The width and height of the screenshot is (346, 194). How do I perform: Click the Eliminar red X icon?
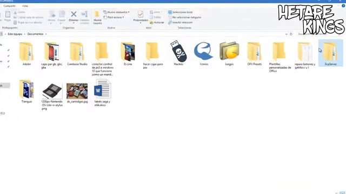pyautogui.click(x=74, y=15)
